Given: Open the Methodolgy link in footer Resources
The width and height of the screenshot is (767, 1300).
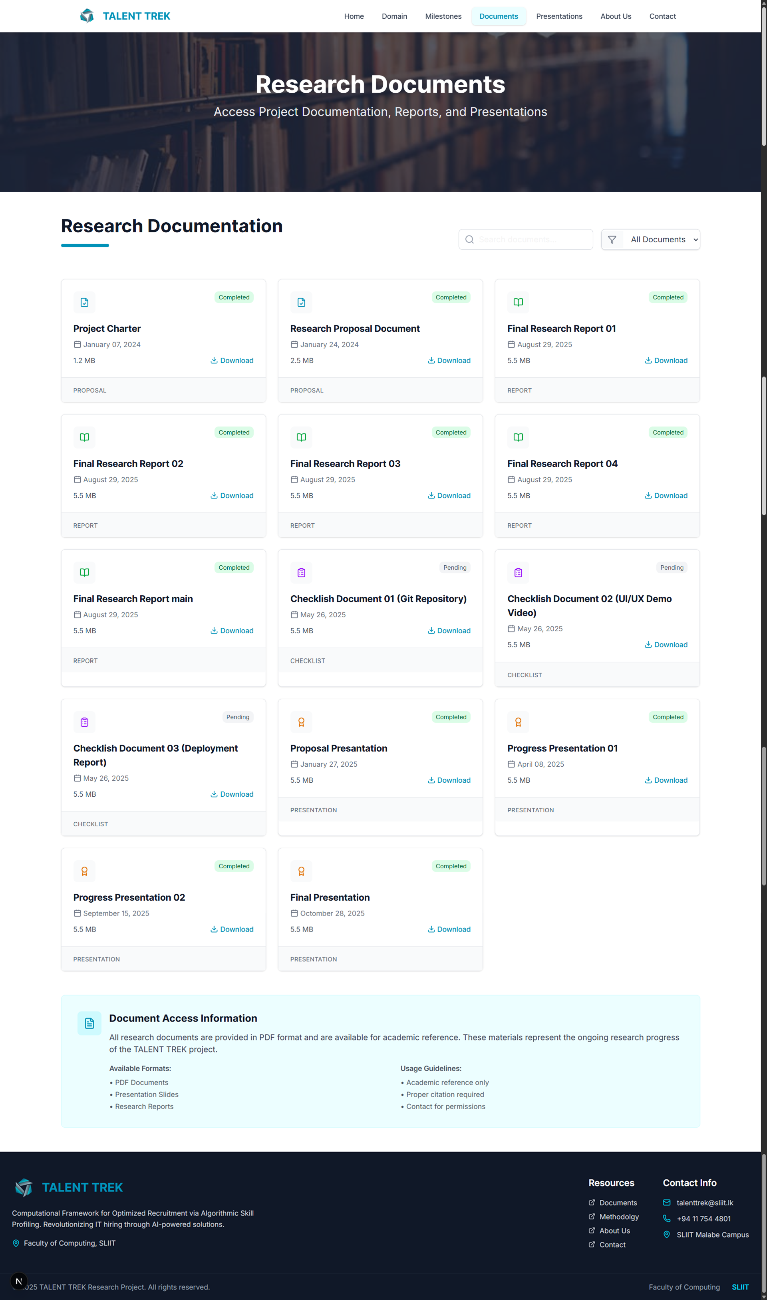Looking at the screenshot, I should click(618, 1216).
